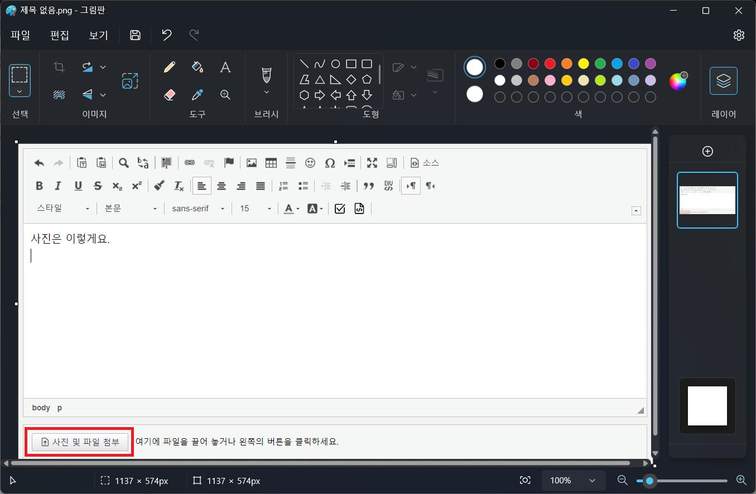Select the Color picker eyedropper tool

pos(197,95)
